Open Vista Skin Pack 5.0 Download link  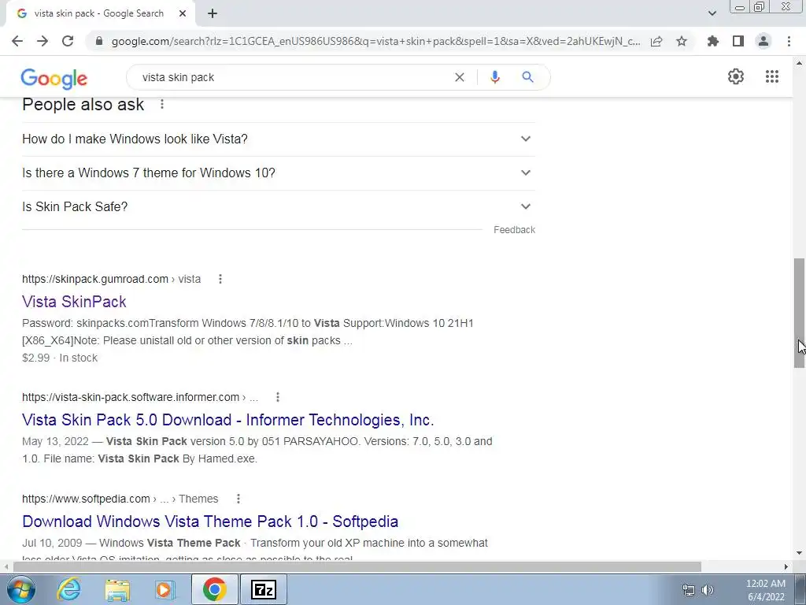pos(227,420)
